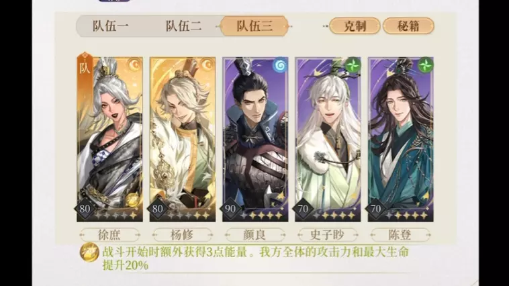Click the moon element icon on 杨修 card
This screenshot has height=286, width=509.
(x=207, y=65)
